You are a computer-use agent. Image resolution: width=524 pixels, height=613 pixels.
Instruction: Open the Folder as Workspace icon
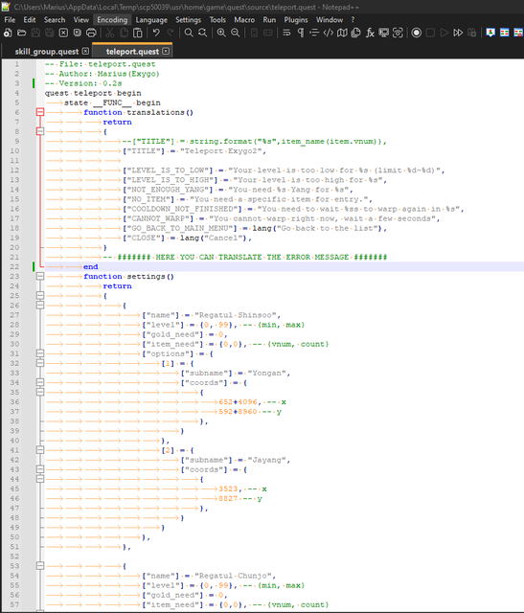point(383,33)
